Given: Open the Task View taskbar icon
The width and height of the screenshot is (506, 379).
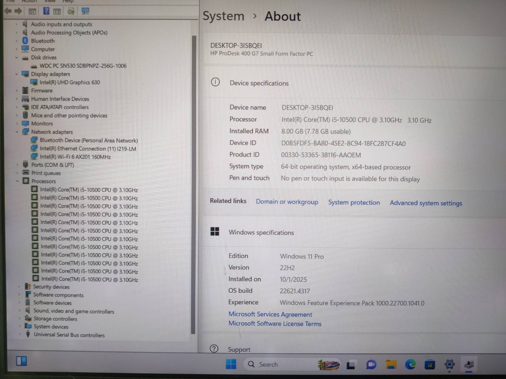Looking at the screenshot, I should (x=350, y=365).
